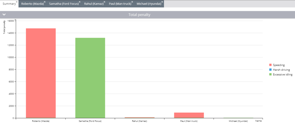The image size is (295, 127).
Task: Click Roberto's red speeding bar
Action: [x=41, y=73]
